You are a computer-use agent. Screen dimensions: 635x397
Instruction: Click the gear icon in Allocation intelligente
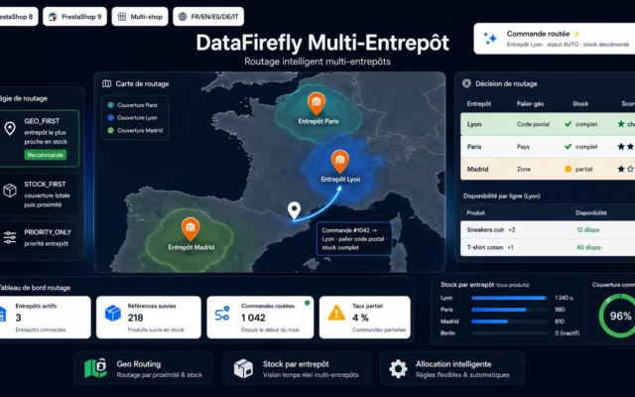tap(398, 368)
